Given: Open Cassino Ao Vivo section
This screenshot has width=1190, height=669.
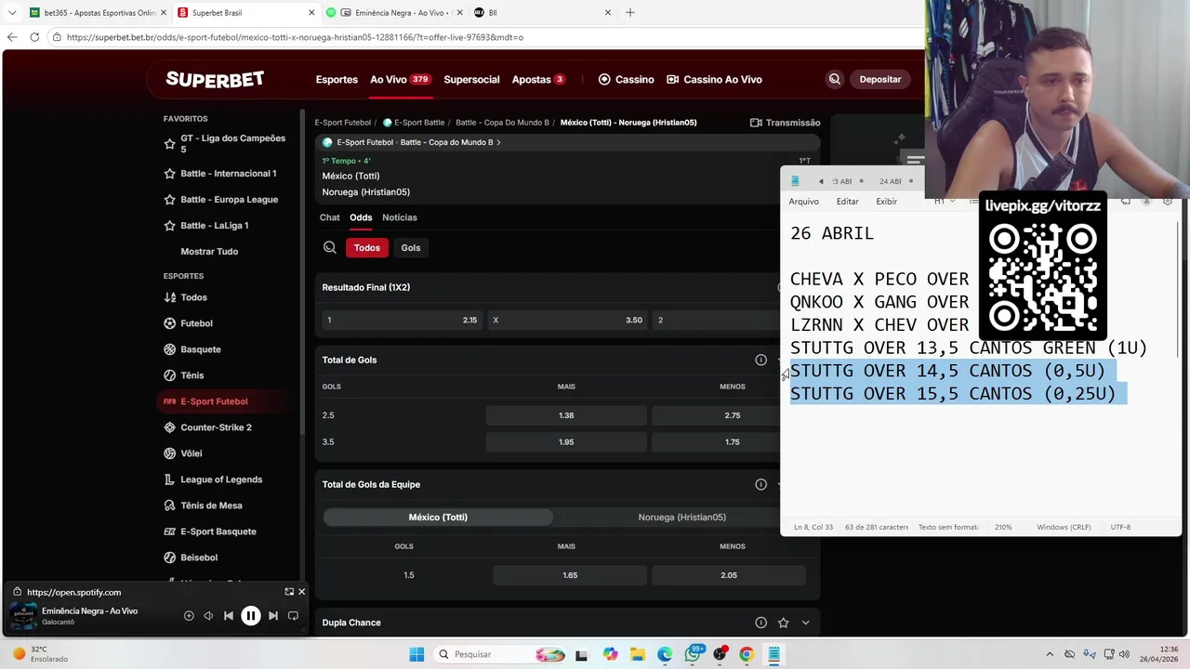Looking at the screenshot, I should (714, 79).
